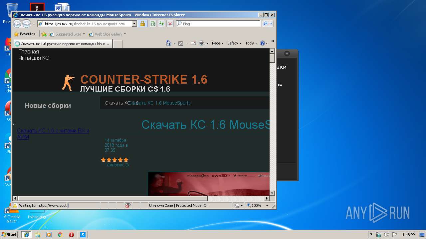The height and width of the screenshot is (239, 426).
Task: Click the RSS feeds icon
Action: 181,43
